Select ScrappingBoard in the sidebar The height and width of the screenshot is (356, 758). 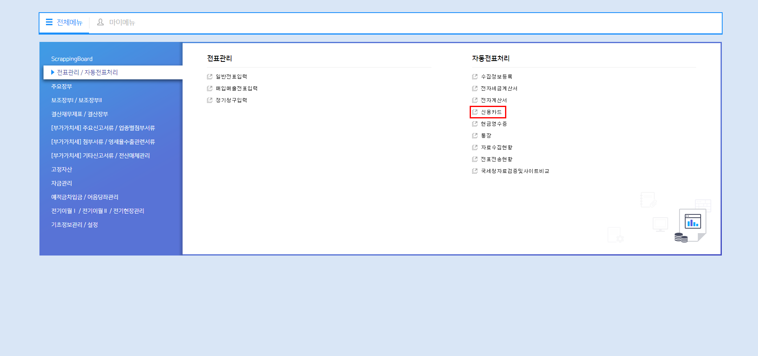[x=72, y=59]
